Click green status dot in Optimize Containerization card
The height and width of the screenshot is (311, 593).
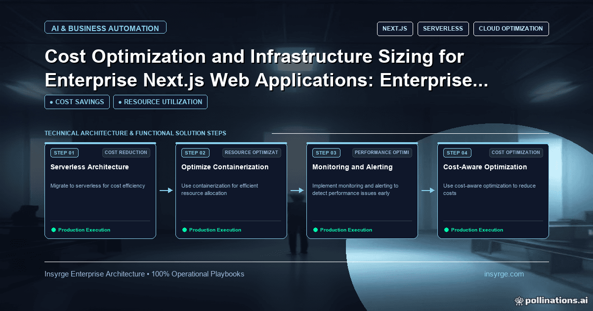coord(184,230)
